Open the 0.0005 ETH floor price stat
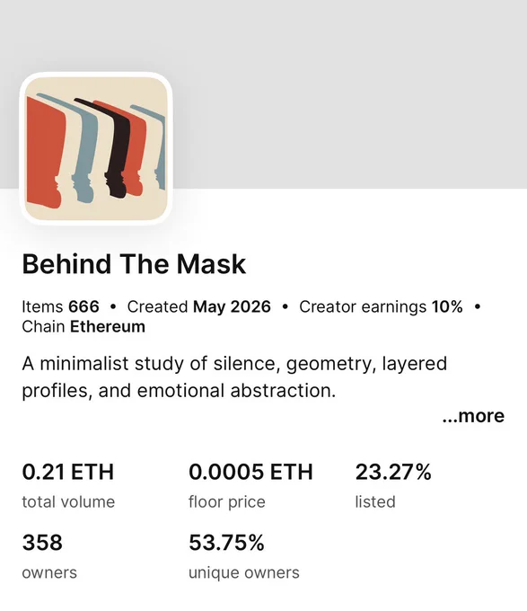Screen dimensions: 527x611 (250, 472)
